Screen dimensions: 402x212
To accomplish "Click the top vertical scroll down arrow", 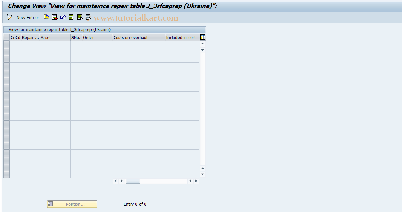I will 203,50.
